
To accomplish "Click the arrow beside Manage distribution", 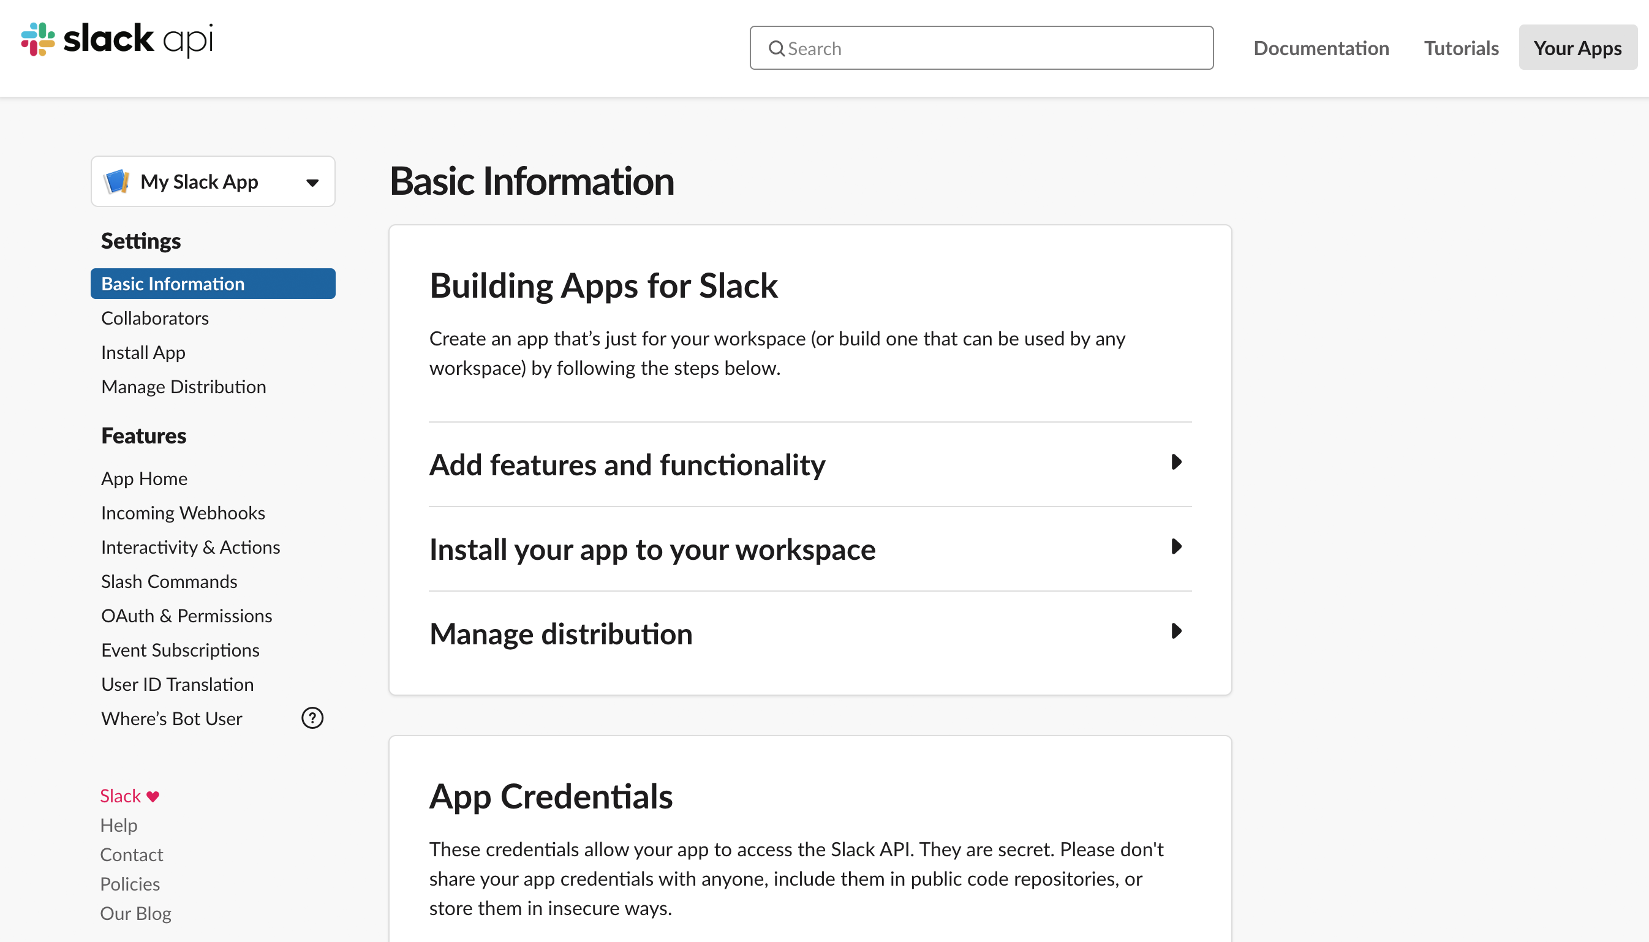I will pyautogui.click(x=1176, y=631).
